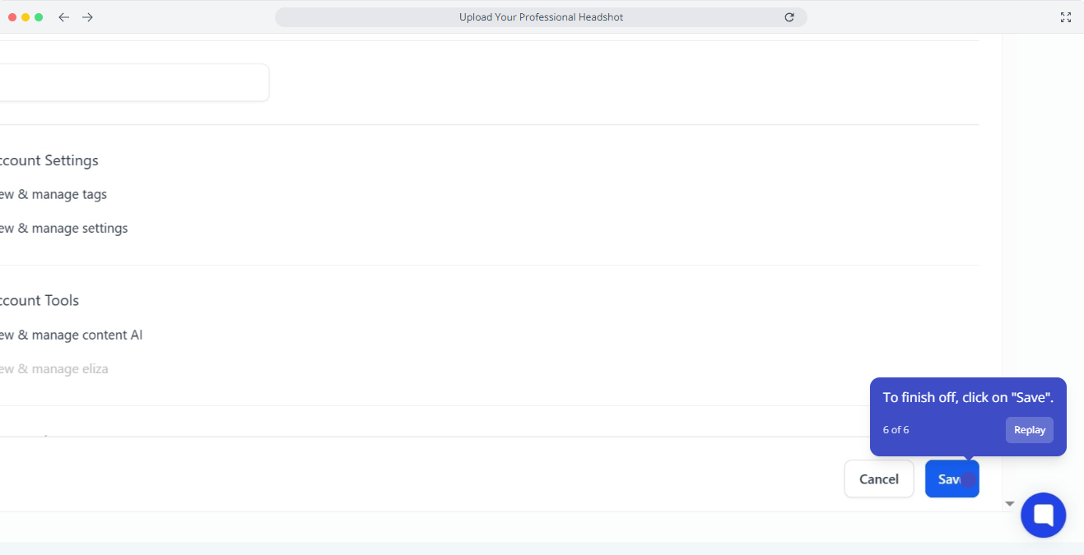Click the blue Save button
The height and width of the screenshot is (555, 1084).
[951, 479]
